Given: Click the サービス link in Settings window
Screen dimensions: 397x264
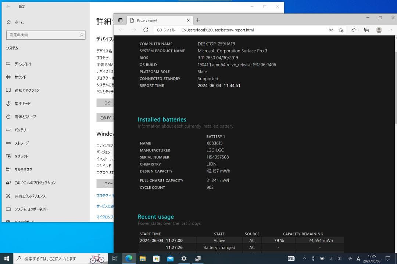Looking at the screenshot, I should click(105, 206).
